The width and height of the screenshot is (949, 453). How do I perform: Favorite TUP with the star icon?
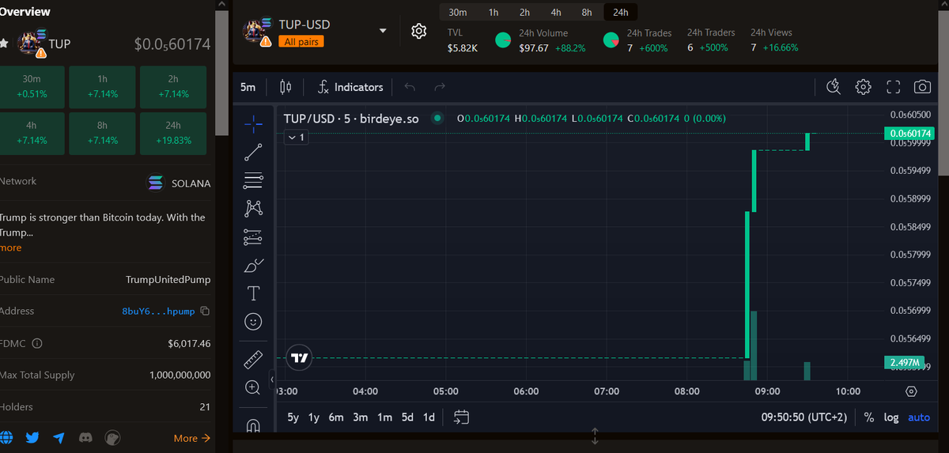pos(4,43)
